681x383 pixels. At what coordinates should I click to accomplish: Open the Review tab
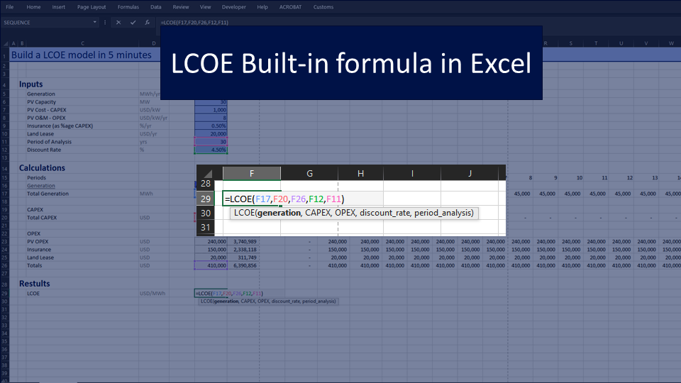[181, 7]
